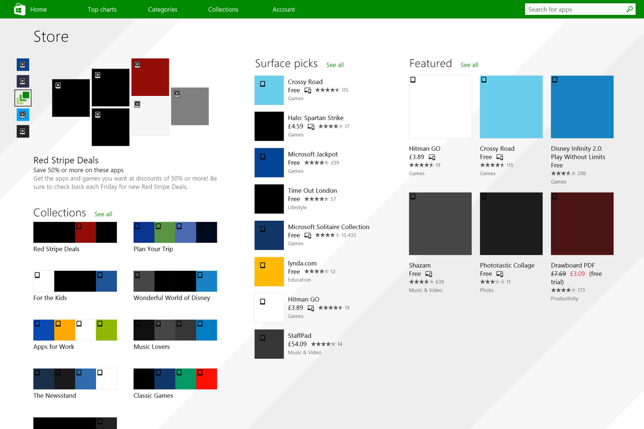Click the StaffPad app icon
The width and height of the screenshot is (644, 429).
tap(269, 344)
